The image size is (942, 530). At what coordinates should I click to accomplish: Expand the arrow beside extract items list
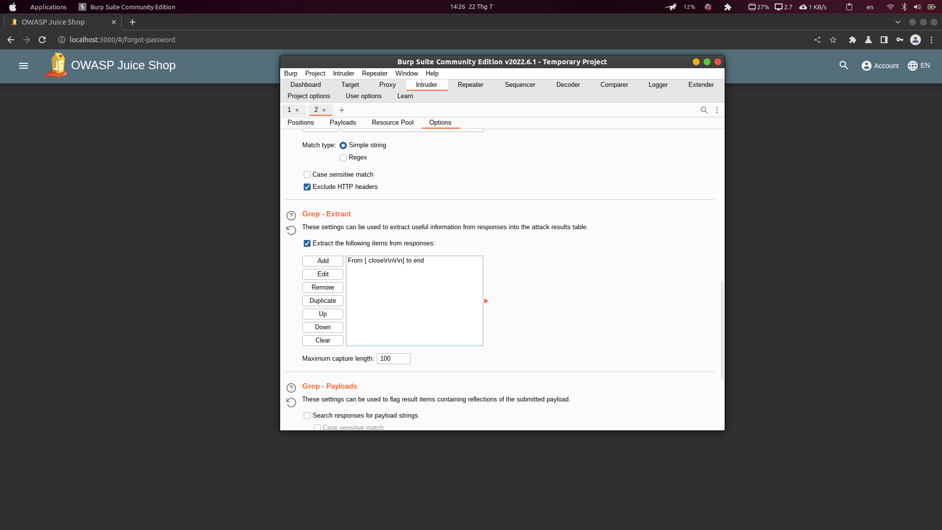click(x=486, y=301)
